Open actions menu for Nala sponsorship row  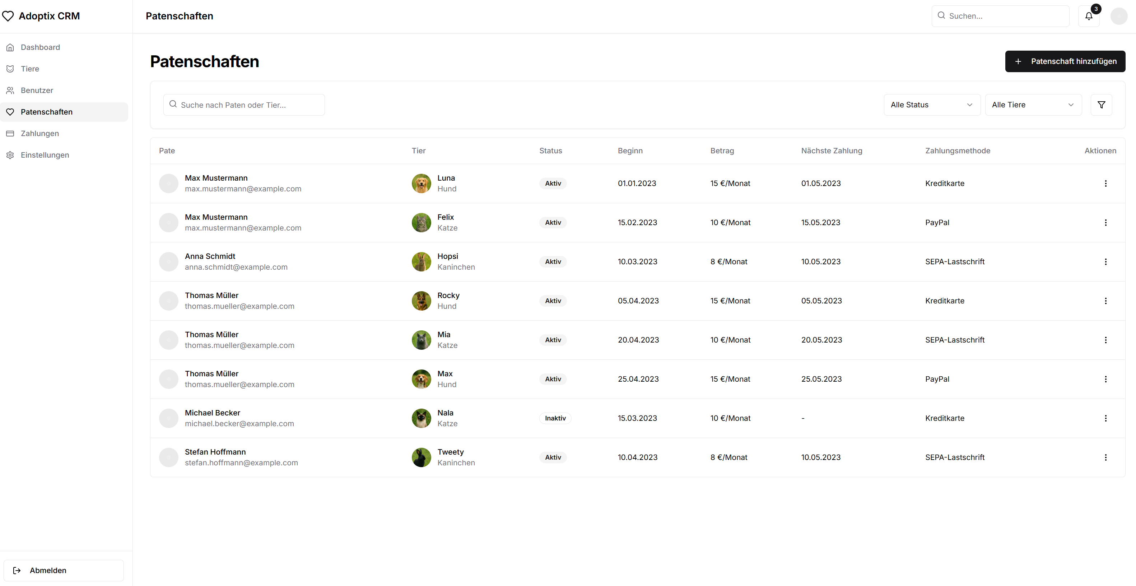[x=1105, y=418]
